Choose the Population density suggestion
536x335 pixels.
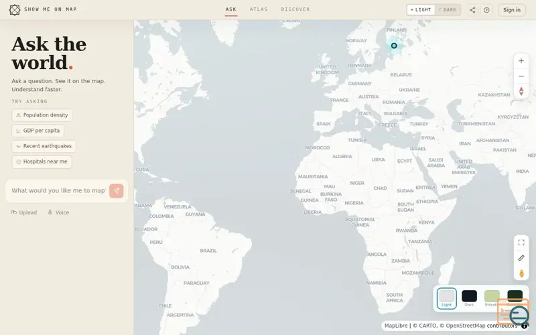pos(42,115)
